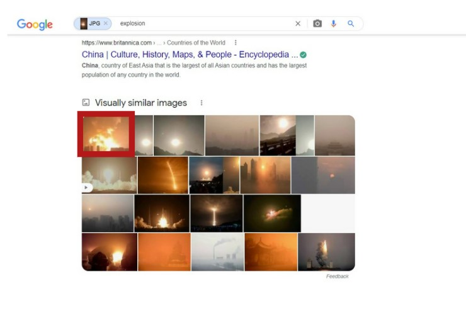
Task: Start voice search with microphone icon
Action: tap(334, 23)
